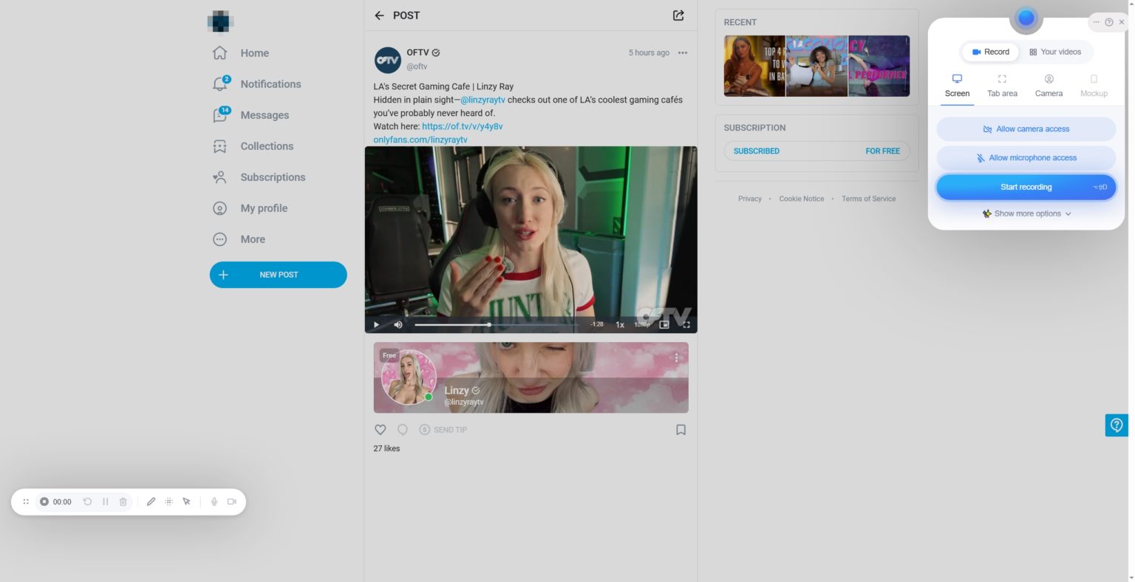The image size is (1135, 582).
Task: Switch to the Your videos tab
Action: pyautogui.click(x=1055, y=52)
